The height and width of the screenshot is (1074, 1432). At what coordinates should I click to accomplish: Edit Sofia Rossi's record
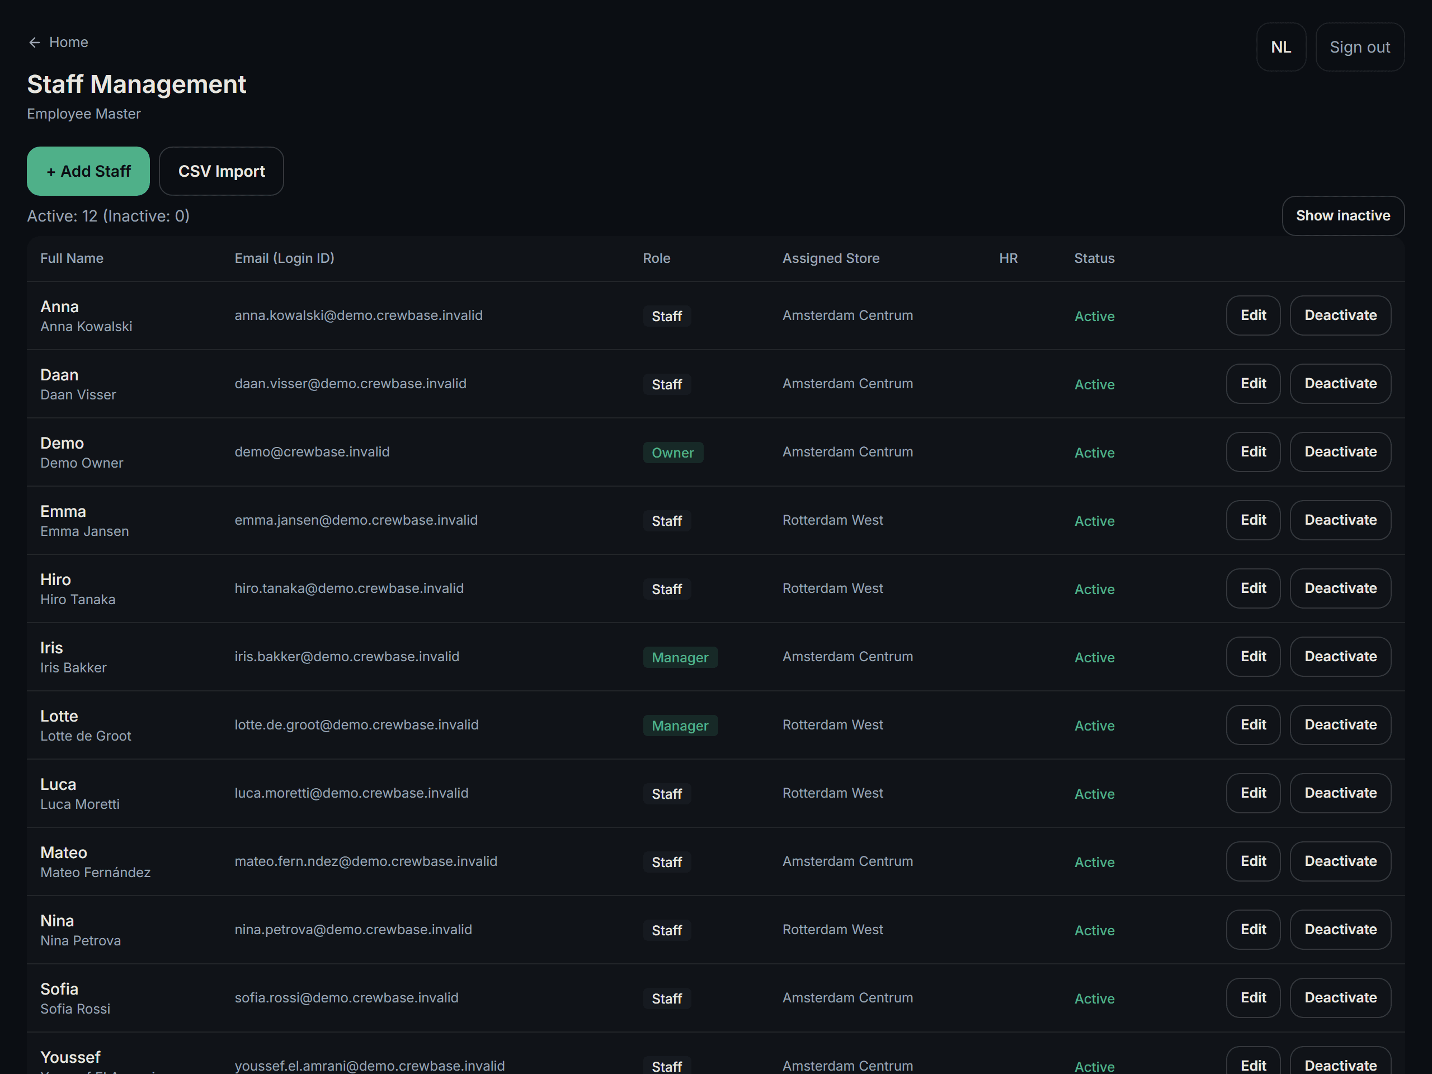[x=1252, y=997]
